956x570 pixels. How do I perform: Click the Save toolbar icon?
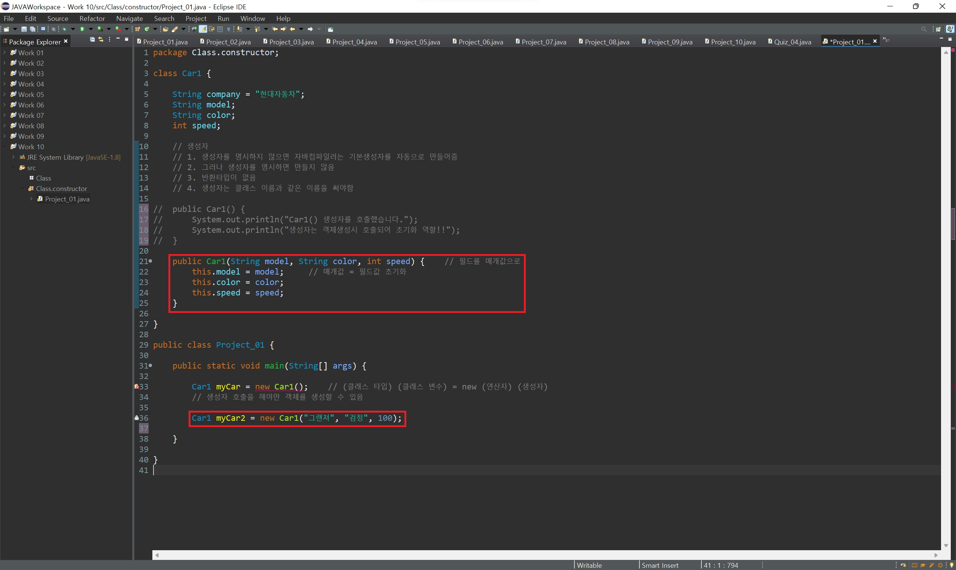[x=24, y=29]
